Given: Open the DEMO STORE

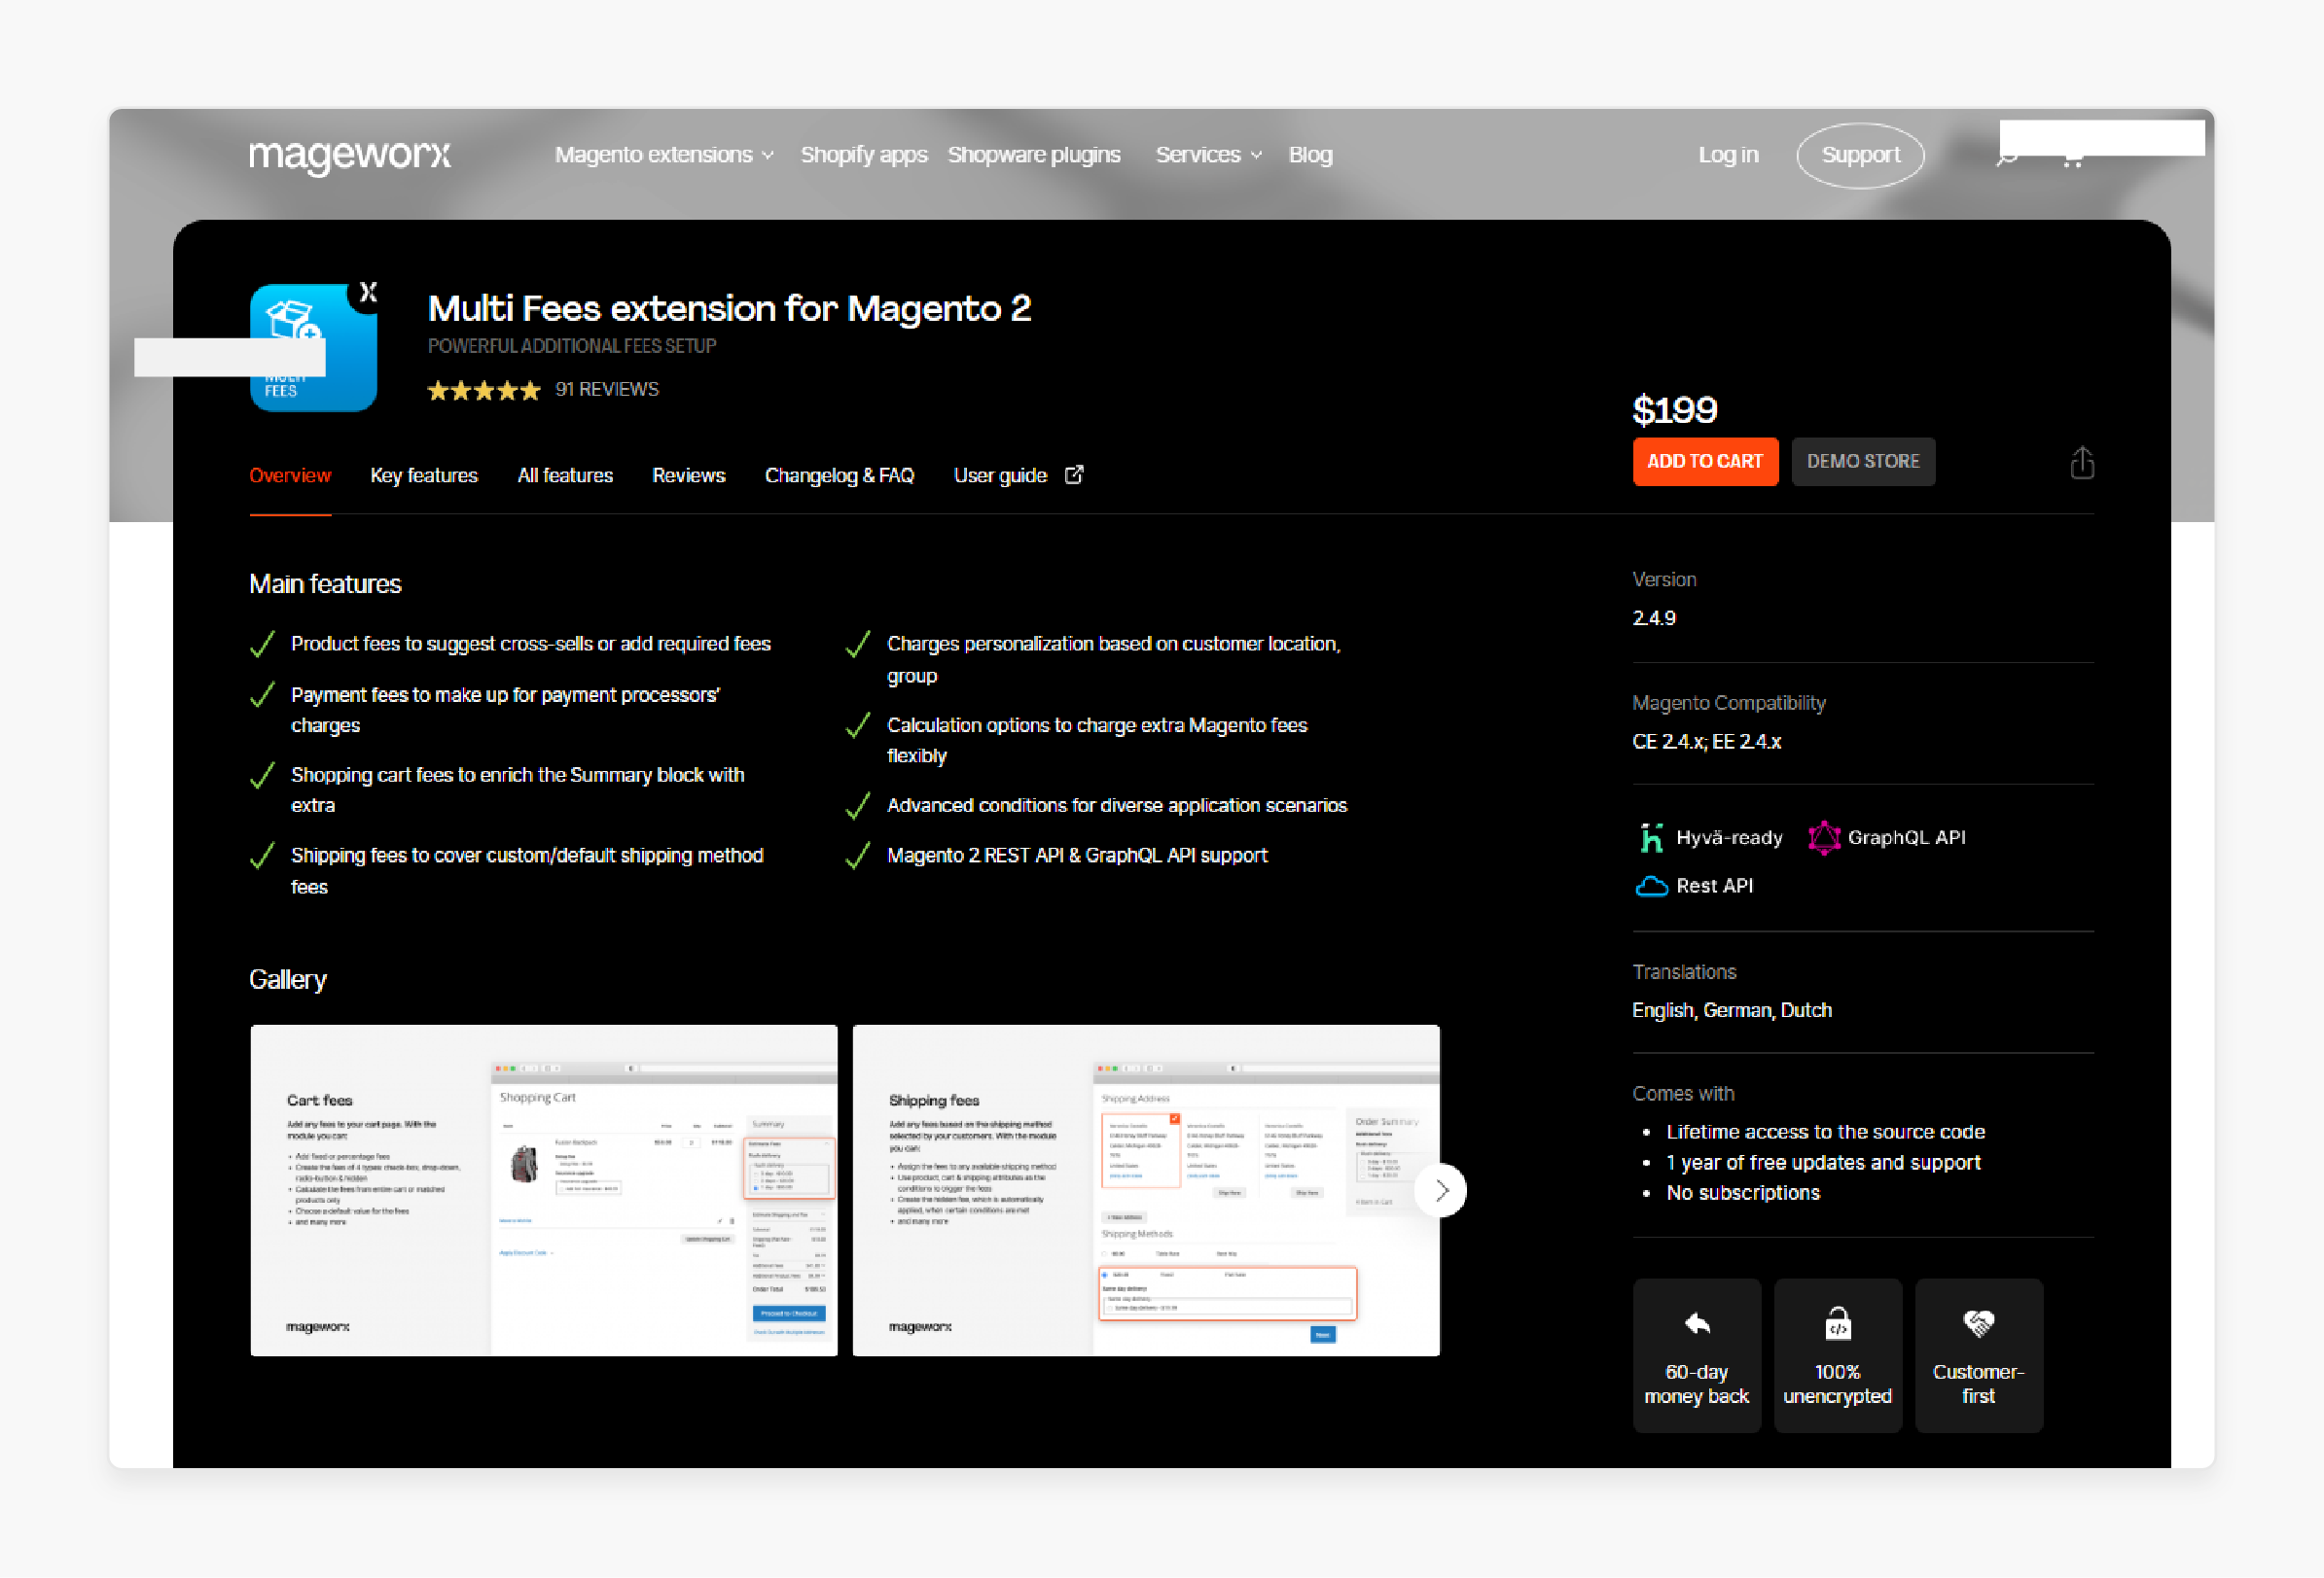Looking at the screenshot, I should [1862, 462].
